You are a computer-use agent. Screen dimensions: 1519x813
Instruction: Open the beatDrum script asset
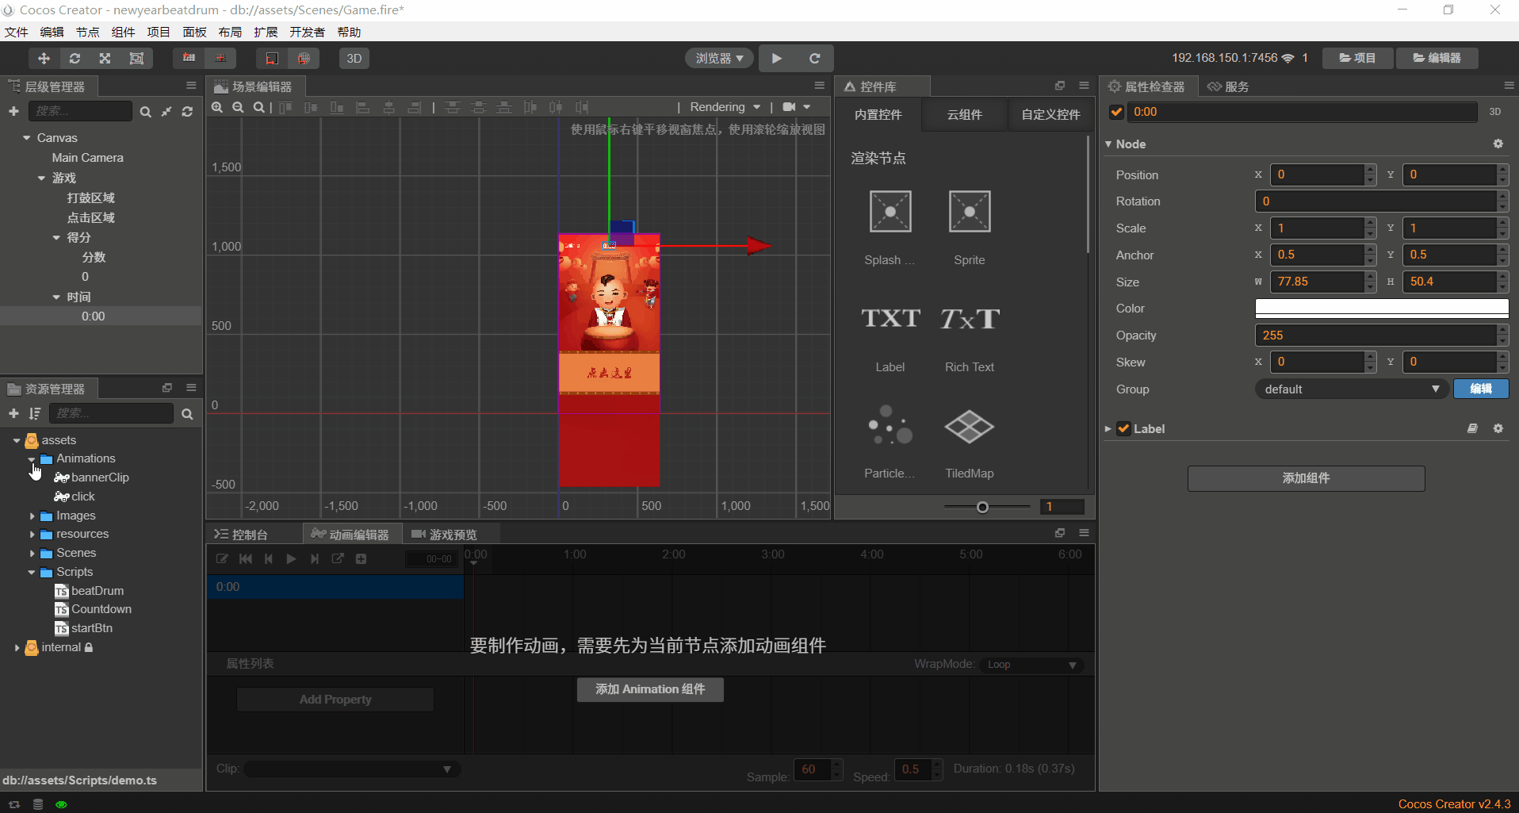pos(89,591)
